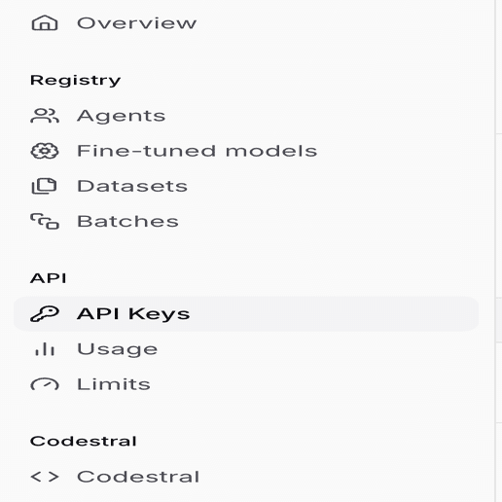Click the Registry section heading
The height and width of the screenshot is (502, 502).
point(75,81)
